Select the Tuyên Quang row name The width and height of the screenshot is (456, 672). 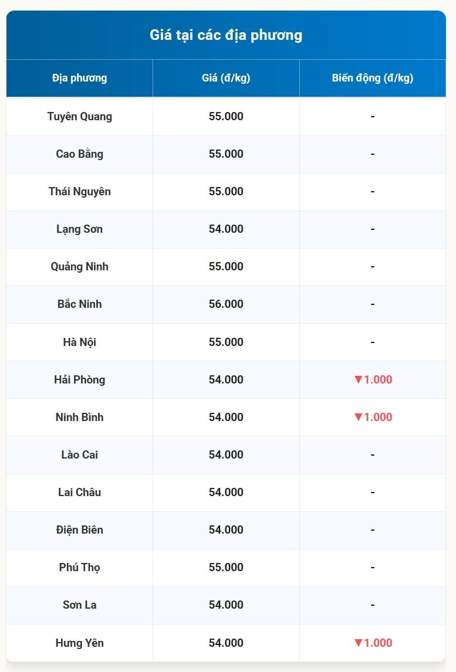tap(79, 116)
